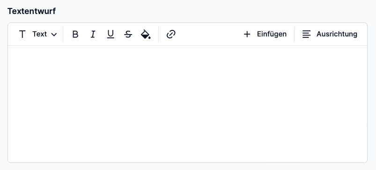Expand the chevron next to Text

click(54, 35)
